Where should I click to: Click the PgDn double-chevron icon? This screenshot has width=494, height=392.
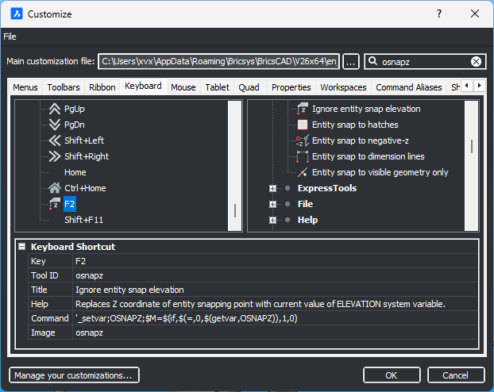coord(55,125)
